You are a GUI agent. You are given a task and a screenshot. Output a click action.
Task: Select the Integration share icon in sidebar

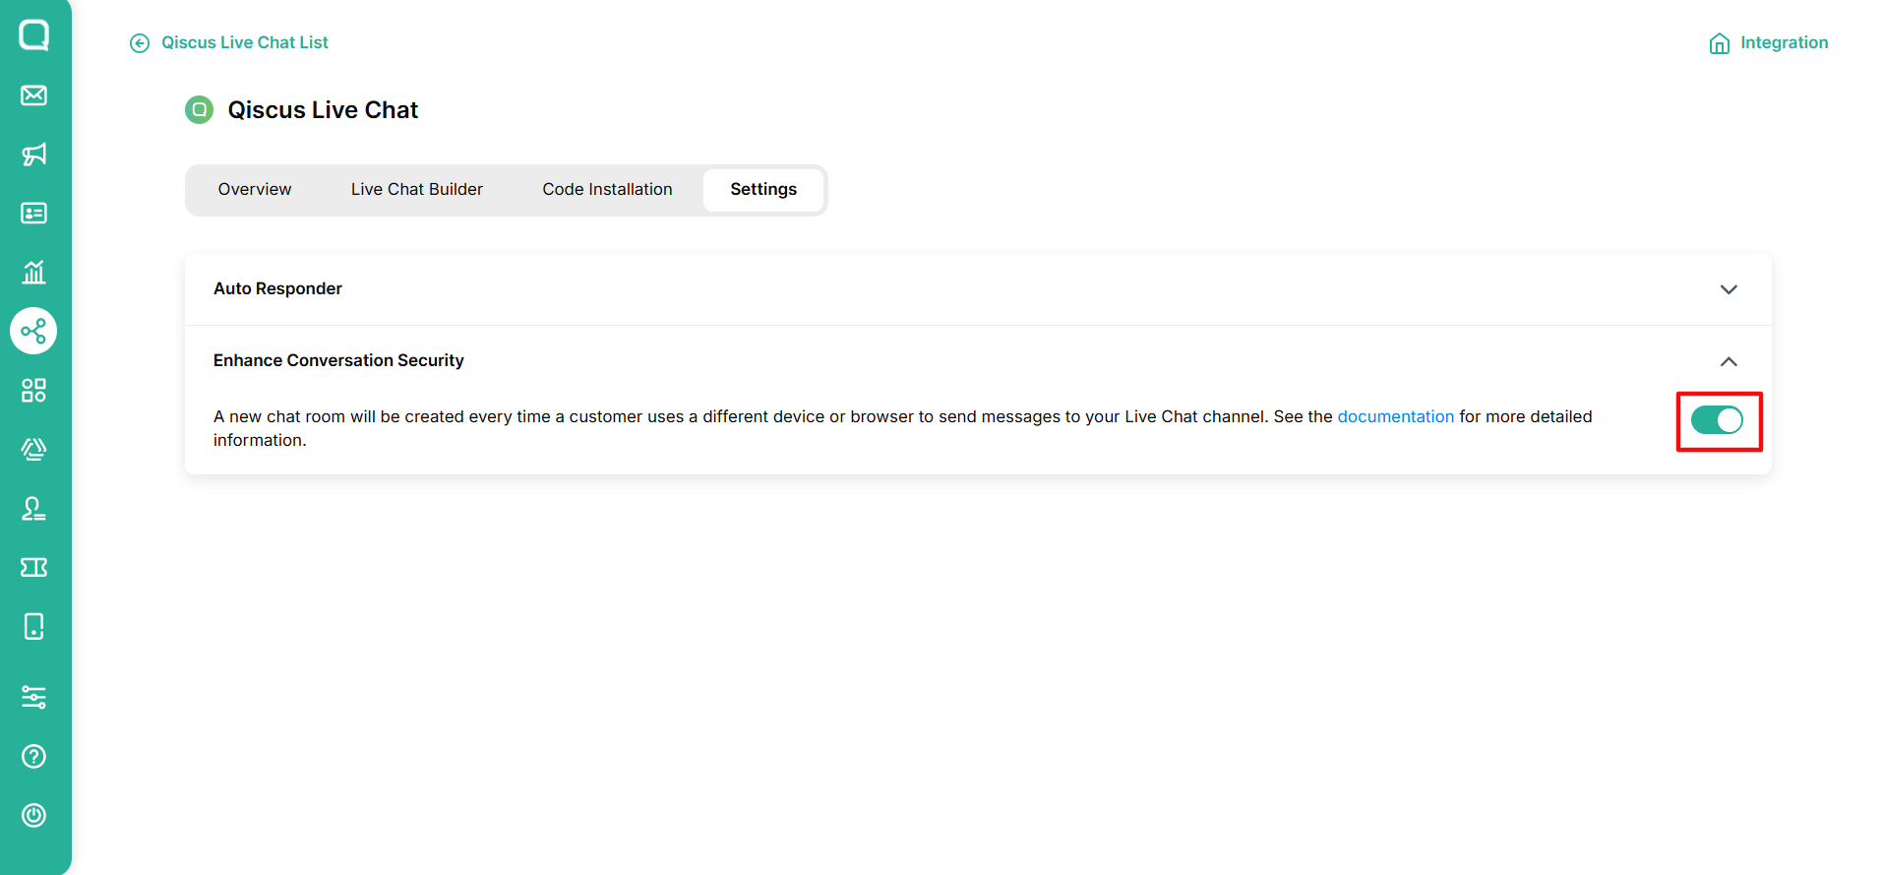point(33,331)
